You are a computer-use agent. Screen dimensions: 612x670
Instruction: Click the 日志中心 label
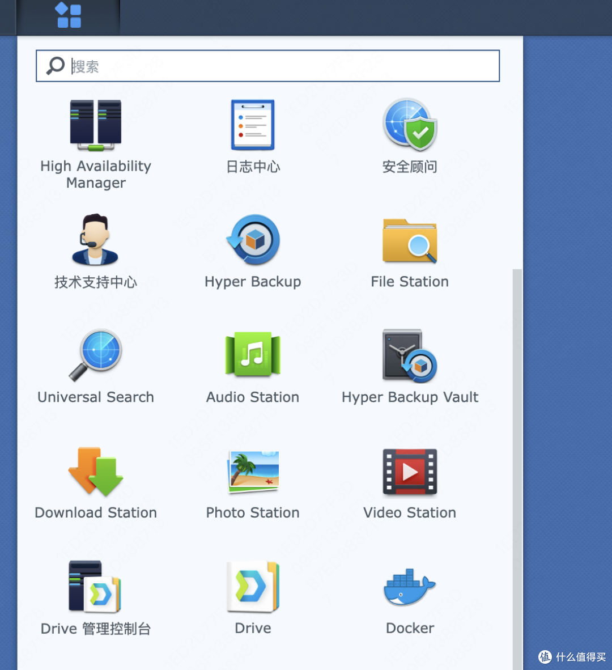[x=253, y=166]
